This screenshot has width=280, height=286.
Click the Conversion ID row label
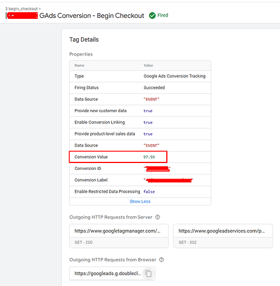[88, 168]
